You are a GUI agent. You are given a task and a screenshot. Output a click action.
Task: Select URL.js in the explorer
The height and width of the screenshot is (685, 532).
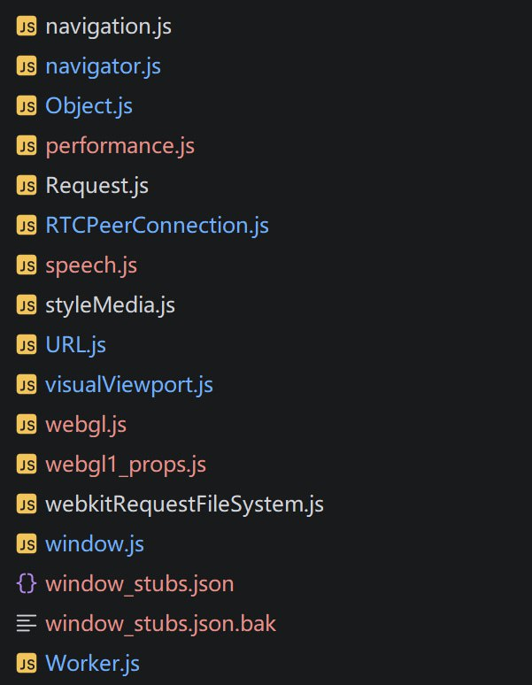[x=75, y=345]
